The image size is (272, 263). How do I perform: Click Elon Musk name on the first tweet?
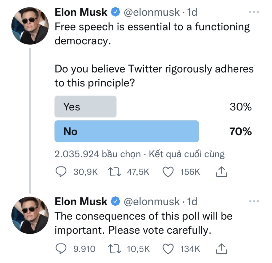[81, 12]
